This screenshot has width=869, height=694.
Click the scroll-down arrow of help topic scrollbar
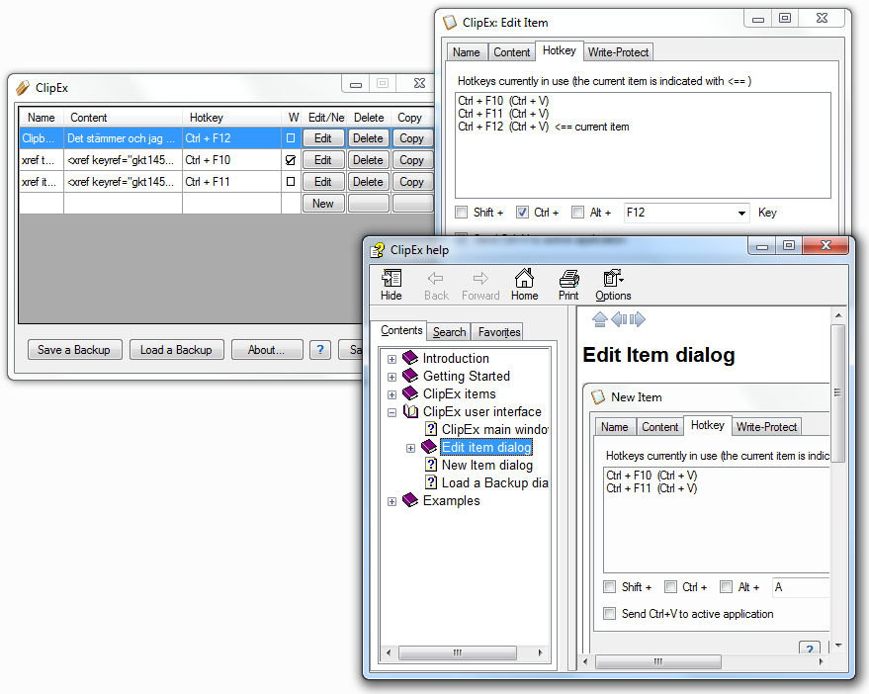(x=838, y=646)
